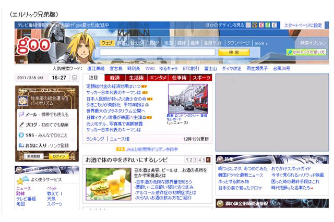Select the 地図 search tab

(x=168, y=43)
